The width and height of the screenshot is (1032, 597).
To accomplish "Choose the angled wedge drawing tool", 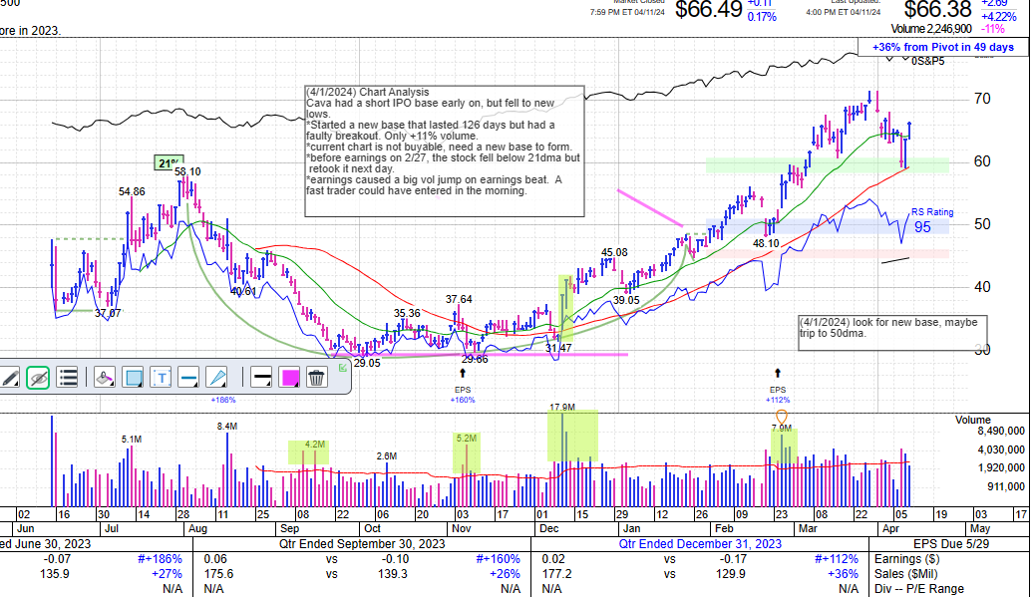I will pos(216,378).
